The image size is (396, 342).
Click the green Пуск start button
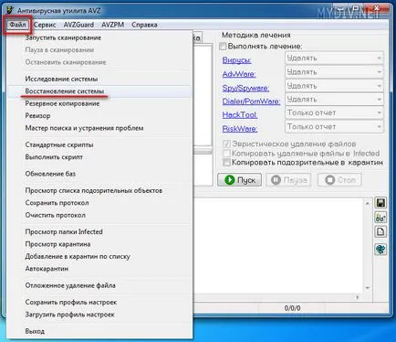point(240,180)
